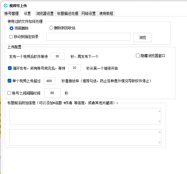Screen dimensions: 187x174
Task: Select the 彻底删除 radio option
Action: tap(11, 28)
